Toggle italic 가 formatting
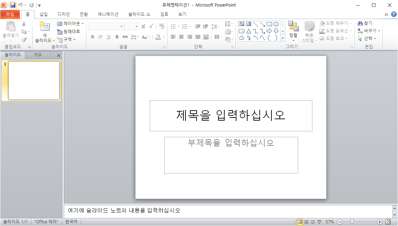The width and height of the screenshot is (398, 226). 100,37
